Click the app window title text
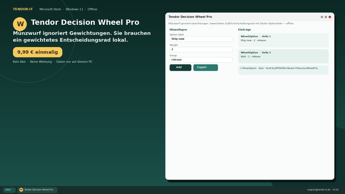The width and height of the screenshot is (345, 194). click(x=190, y=17)
